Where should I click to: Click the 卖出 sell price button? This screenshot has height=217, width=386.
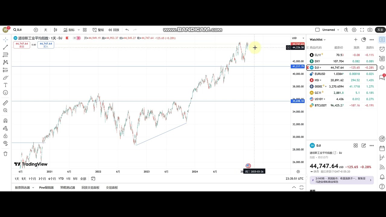(x=22, y=45)
